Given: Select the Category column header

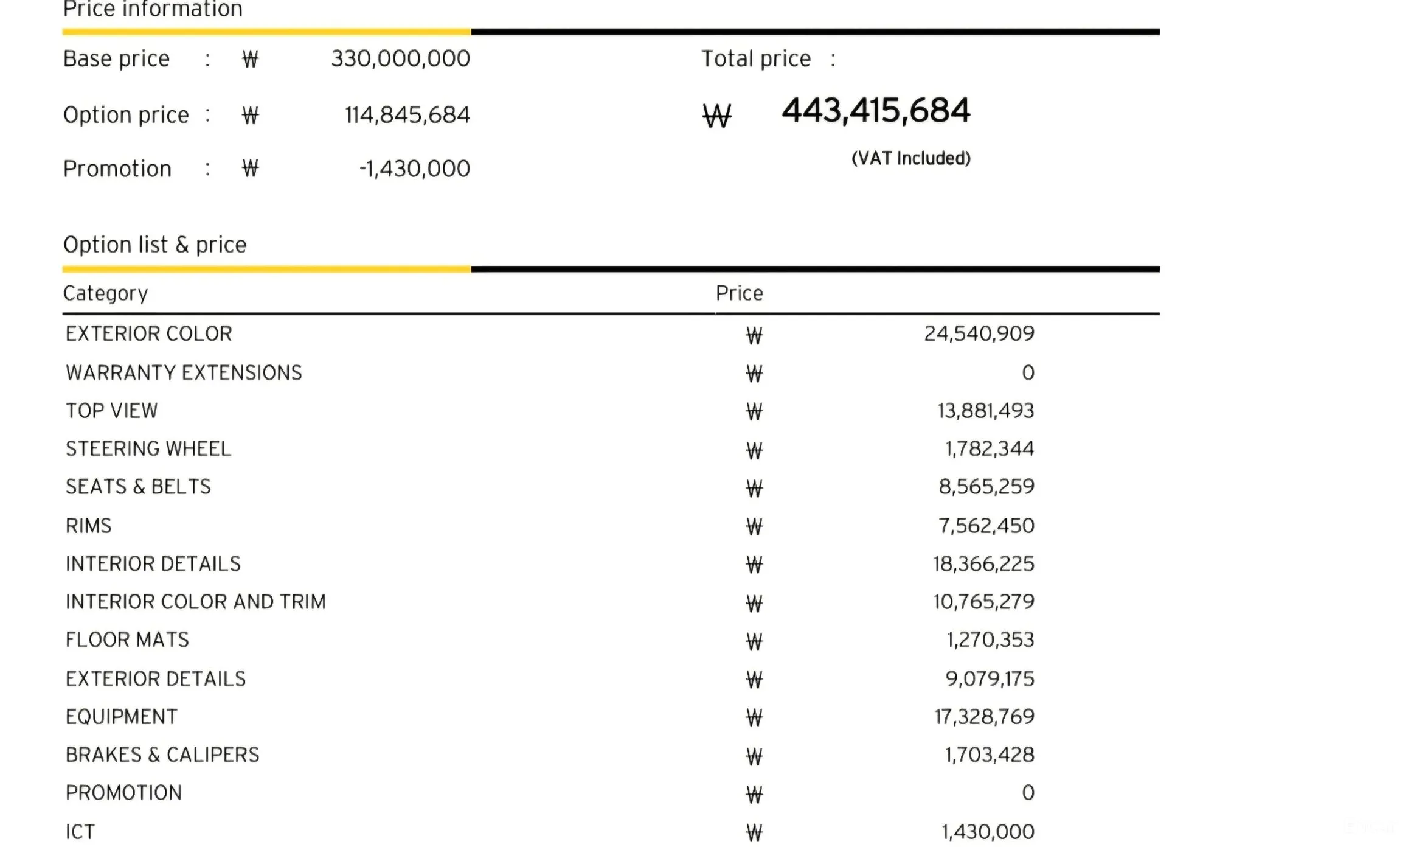Looking at the screenshot, I should click(106, 293).
